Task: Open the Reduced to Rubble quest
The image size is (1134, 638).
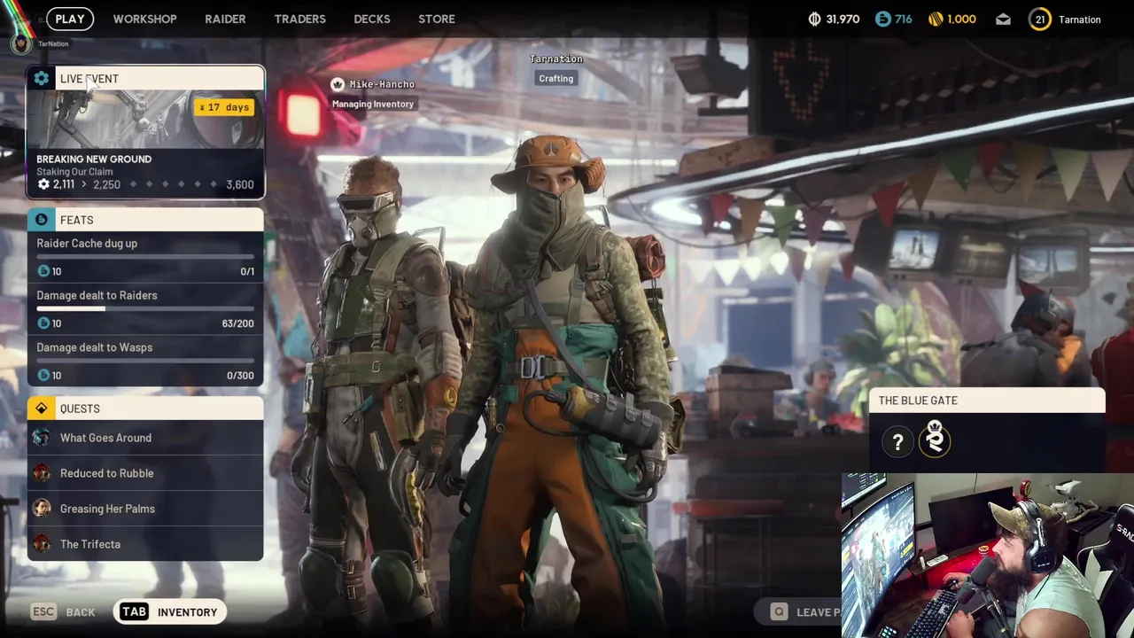Action: [145, 473]
